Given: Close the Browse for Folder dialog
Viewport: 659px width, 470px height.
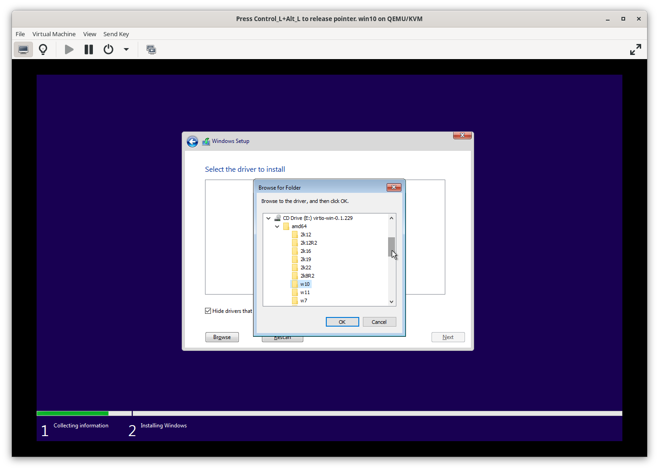Looking at the screenshot, I should click(x=394, y=187).
